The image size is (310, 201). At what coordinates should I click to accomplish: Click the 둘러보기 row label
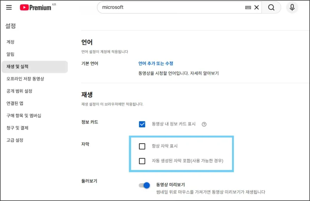point(89,181)
